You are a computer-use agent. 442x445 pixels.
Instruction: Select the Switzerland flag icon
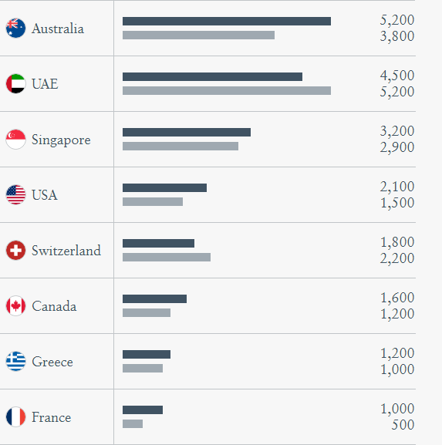tap(15, 251)
